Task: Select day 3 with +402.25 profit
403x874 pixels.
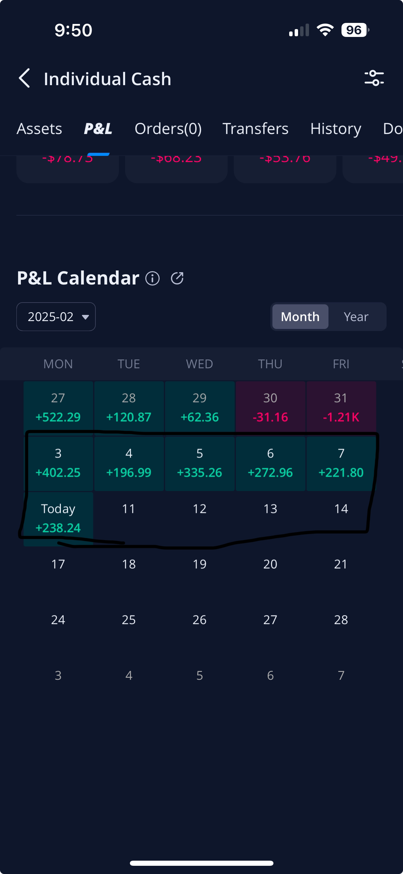Action: [58, 463]
